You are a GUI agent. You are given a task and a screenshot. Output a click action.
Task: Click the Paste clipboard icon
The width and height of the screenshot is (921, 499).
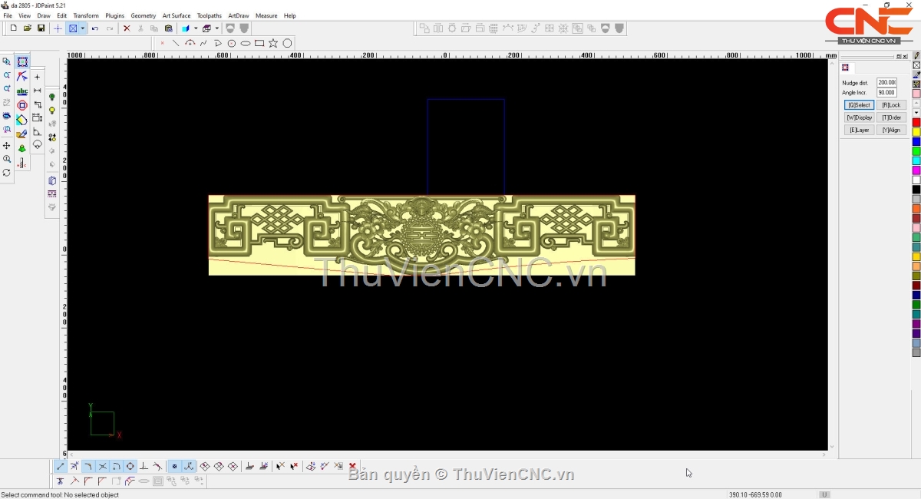[169, 28]
